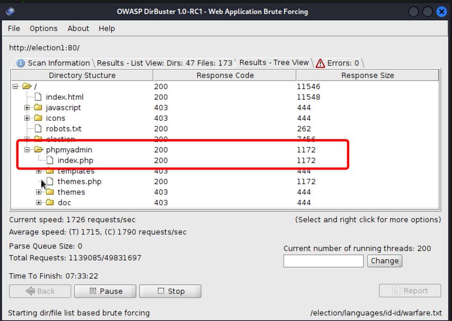452x321 pixels.
Task: Click the icons folder icon
Action: [38, 118]
